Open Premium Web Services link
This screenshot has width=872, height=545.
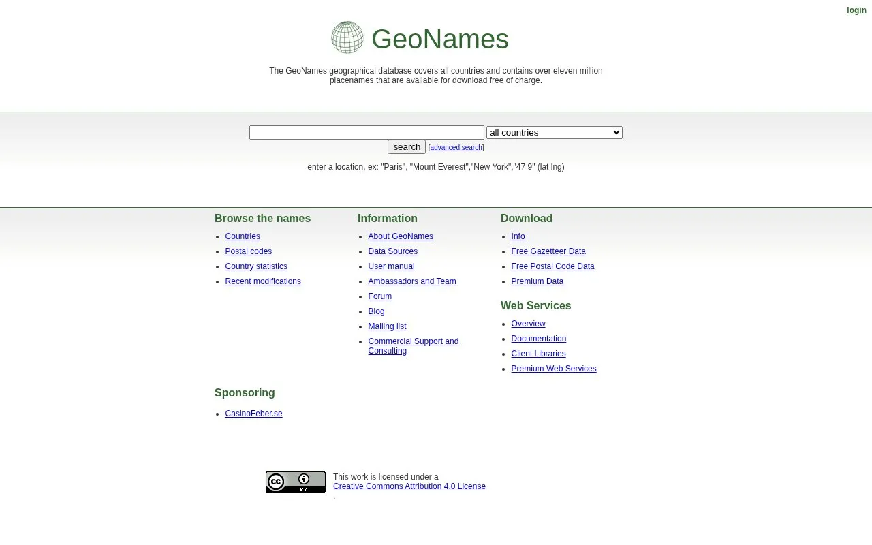[x=554, y=369]
